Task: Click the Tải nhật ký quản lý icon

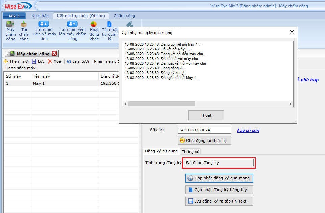Action: click(x=109, y=24)
